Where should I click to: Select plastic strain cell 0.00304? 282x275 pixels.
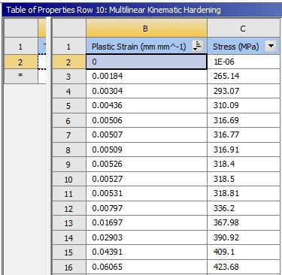(x=147, y=91)
